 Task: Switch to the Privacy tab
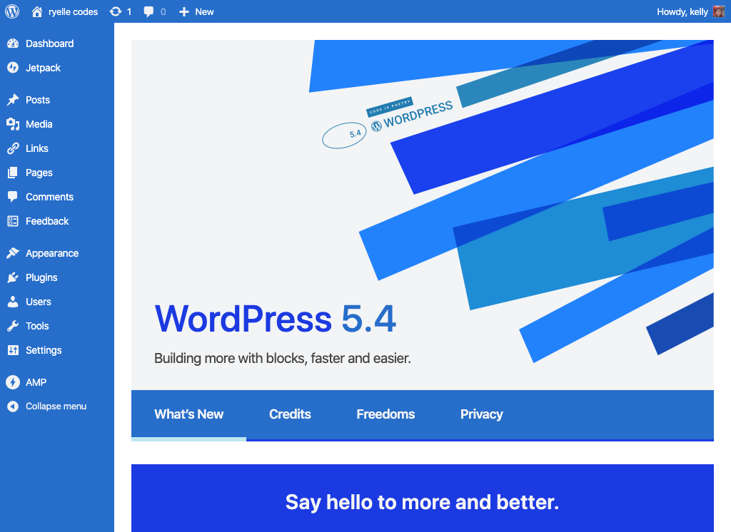(x=482, y=414)
